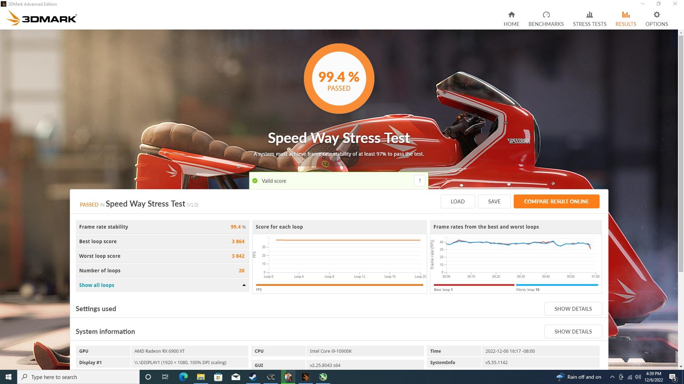This screenshot has width=684, height=384.
Task: Open Steam from the taskbar
Action: point(253,377)
